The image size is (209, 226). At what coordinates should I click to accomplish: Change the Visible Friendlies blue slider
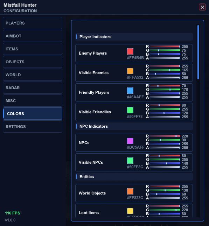point(165,113)
